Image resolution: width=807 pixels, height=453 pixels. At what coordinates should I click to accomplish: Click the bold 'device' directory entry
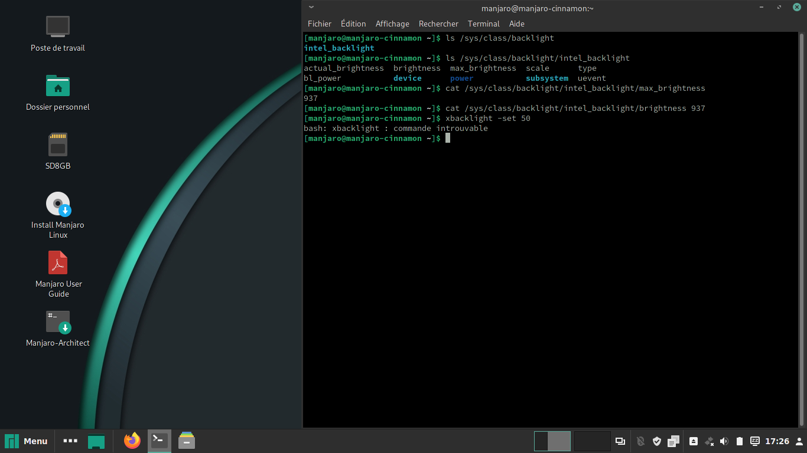[408, 78]
